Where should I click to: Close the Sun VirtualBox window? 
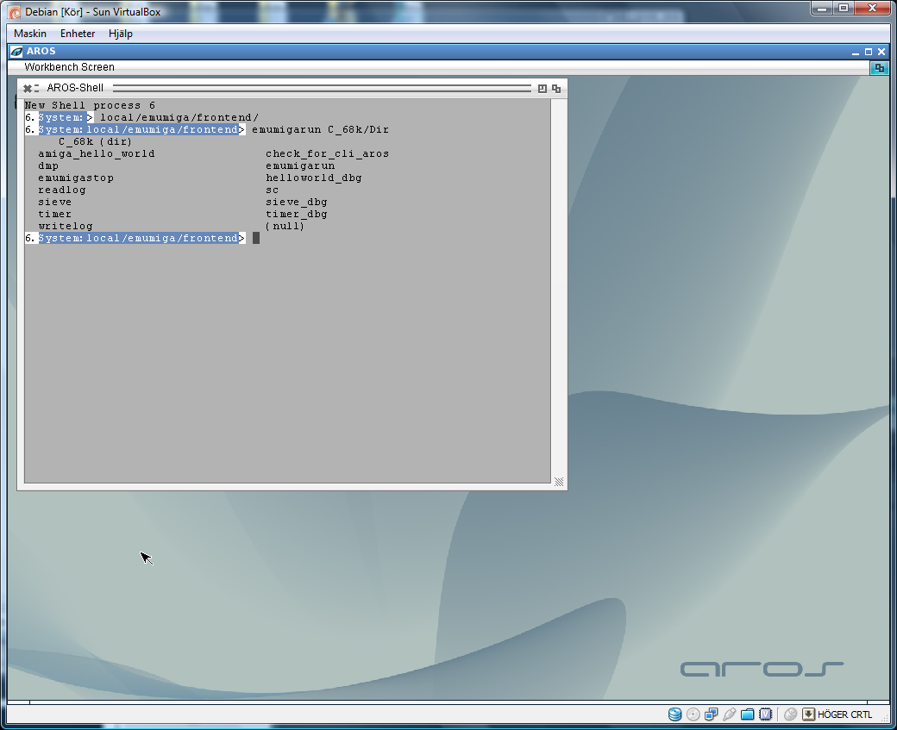point(872,8)
